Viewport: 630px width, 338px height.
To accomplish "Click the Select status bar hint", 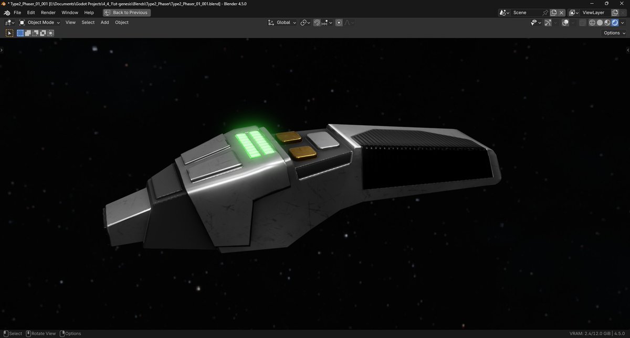I will [x=12, y=334].
